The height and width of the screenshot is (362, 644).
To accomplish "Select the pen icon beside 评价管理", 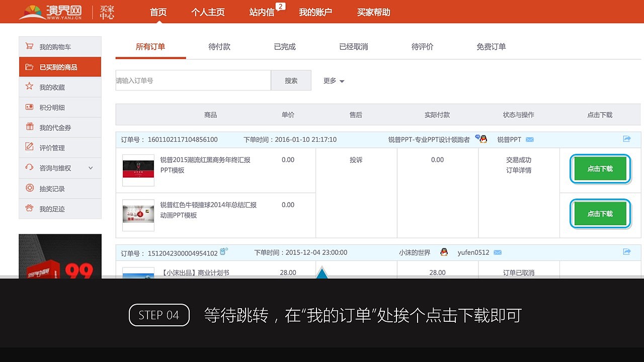I will [29, 147].
